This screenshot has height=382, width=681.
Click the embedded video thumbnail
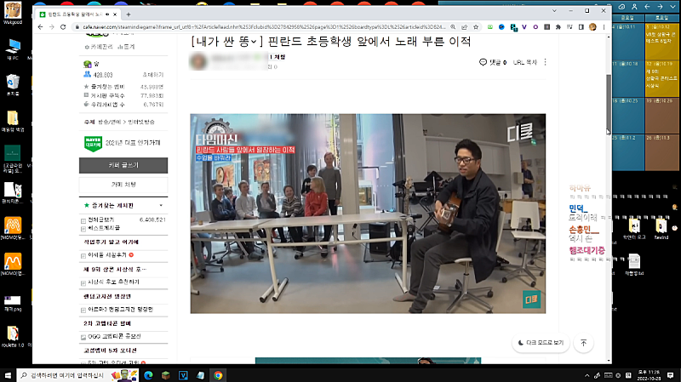tap(368, 213)
